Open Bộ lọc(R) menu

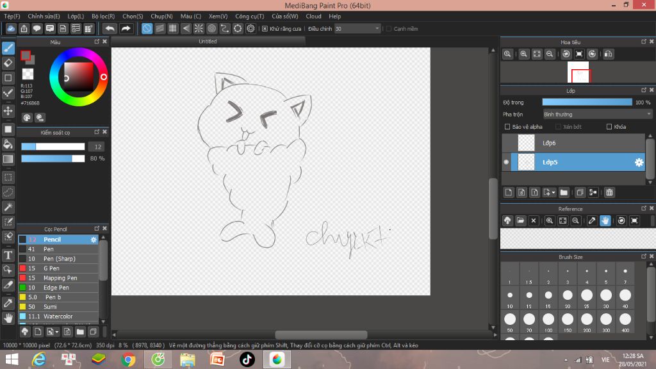pos(103,16)
